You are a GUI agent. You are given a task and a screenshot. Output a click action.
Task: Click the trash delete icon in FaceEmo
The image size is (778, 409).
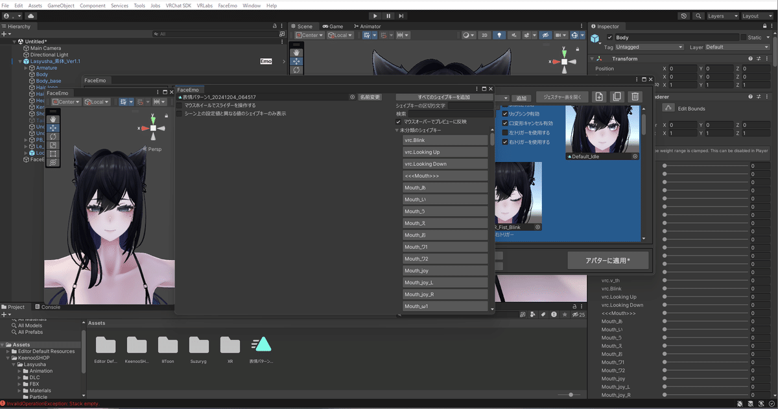coord(635,97)
